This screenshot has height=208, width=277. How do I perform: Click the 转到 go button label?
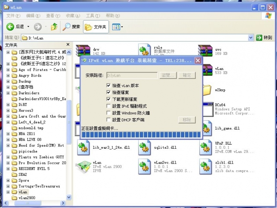point(268,37)
